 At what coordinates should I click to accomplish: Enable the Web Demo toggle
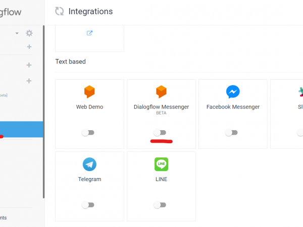[88, 133]
